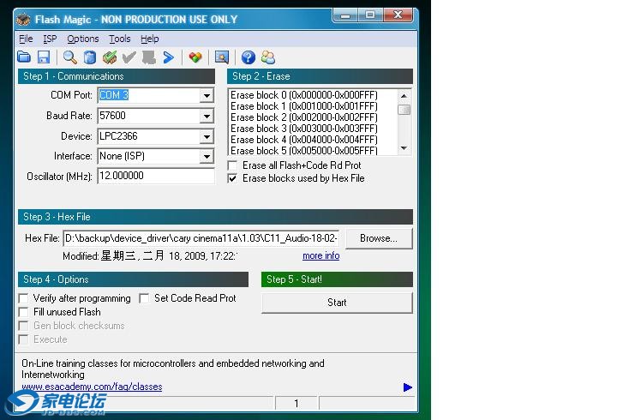The height and width of the screenshot is (420, 617).
Task: Toggle the Execute checkbox
Action: point(24,339)
